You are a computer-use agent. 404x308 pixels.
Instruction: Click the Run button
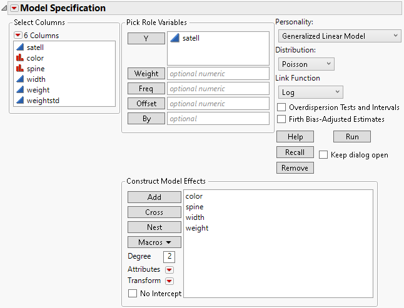tap(351, 136)
